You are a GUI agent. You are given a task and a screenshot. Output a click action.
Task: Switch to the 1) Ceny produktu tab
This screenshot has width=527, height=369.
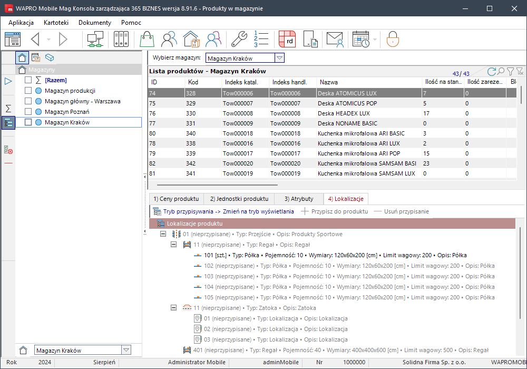[177, 199]
